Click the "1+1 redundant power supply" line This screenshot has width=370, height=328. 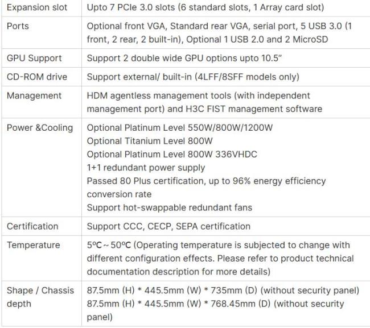(146, 168)
